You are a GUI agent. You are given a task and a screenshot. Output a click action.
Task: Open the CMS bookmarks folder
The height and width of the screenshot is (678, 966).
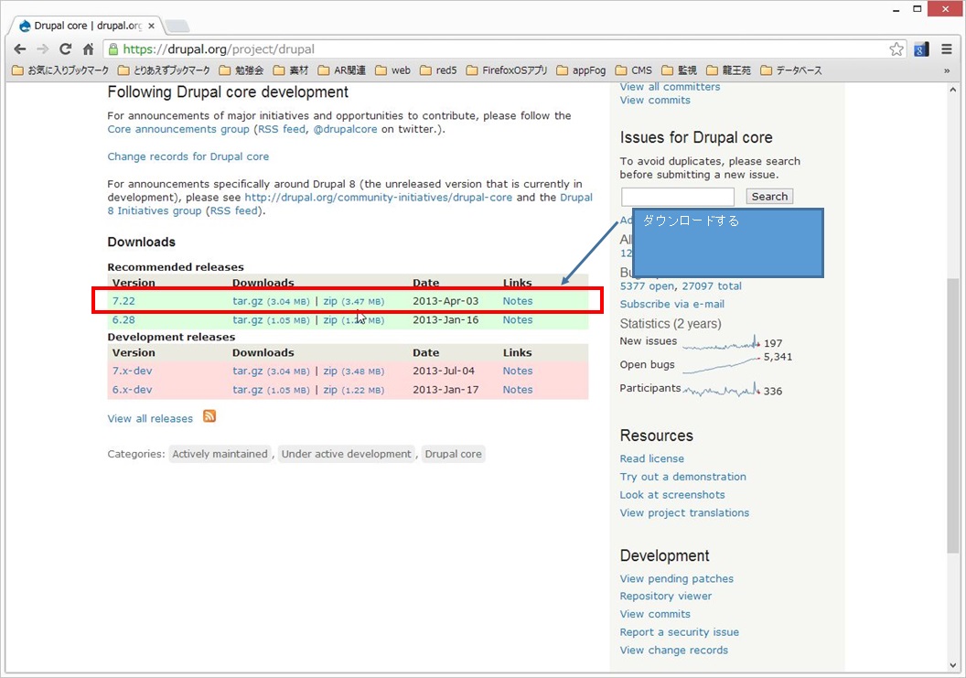click(633, 70)
